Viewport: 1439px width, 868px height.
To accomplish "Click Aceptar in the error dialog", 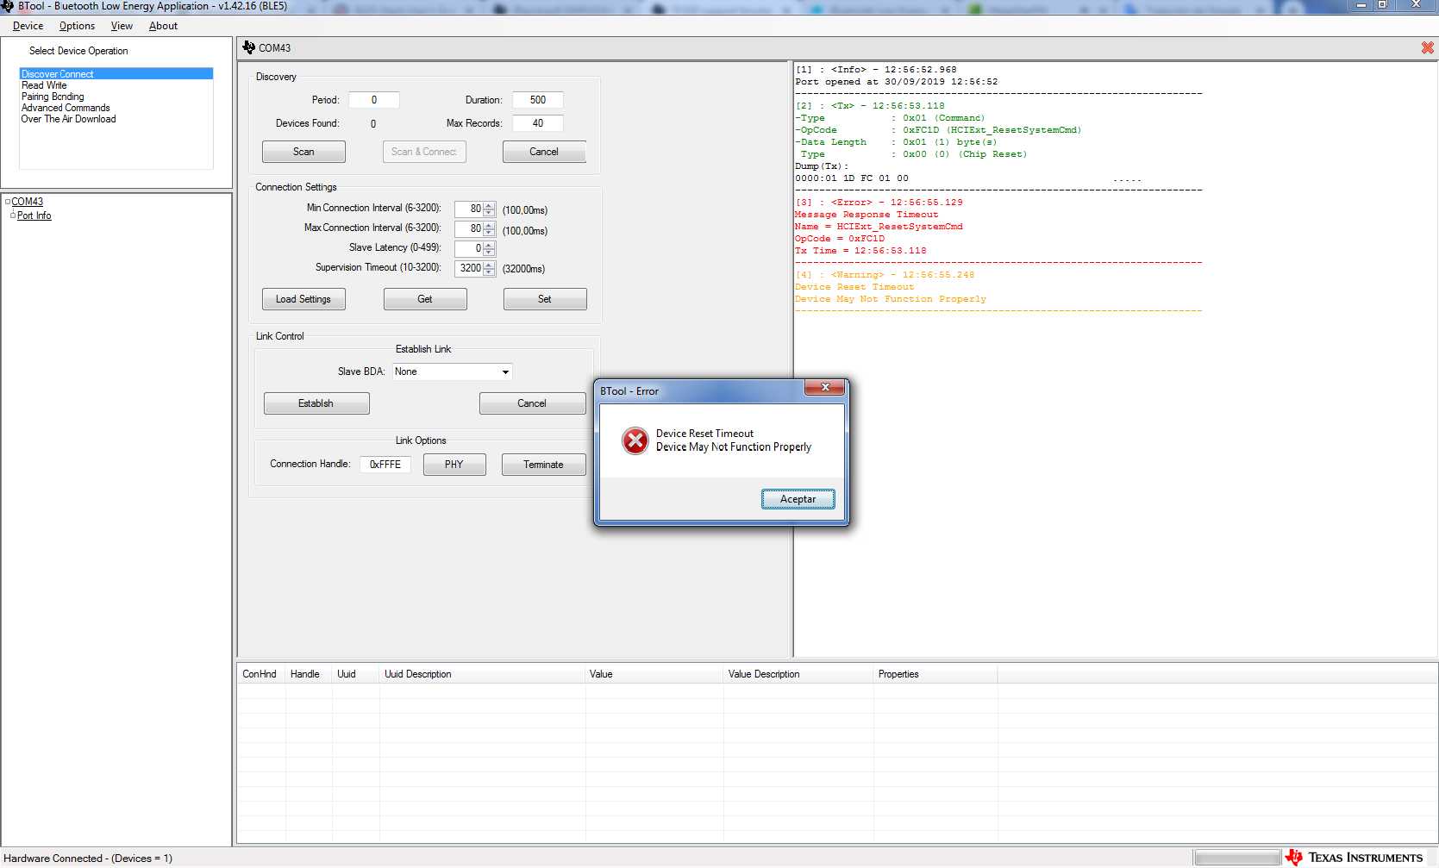I will pyautogui.click(x=798, y=498).
